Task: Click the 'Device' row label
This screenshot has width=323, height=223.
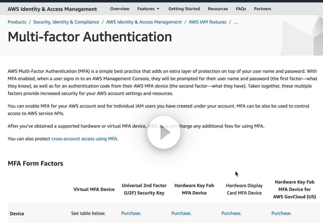Action: point(17,213)
